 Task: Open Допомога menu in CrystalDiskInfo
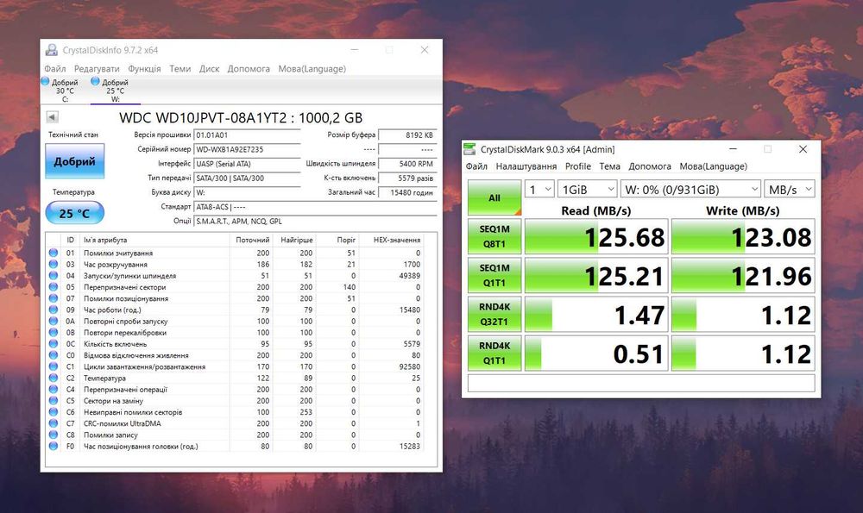(x=249, y=69)
